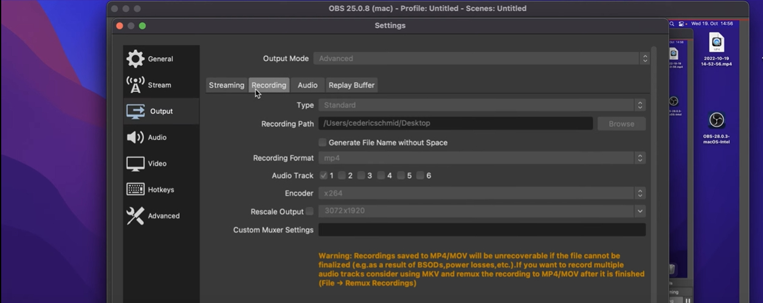Open OBS-28.0.3-macOS-Intel desktop icon

pyautogui.click(x=716, y=128)
